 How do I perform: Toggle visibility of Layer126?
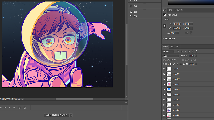[164, 89]
